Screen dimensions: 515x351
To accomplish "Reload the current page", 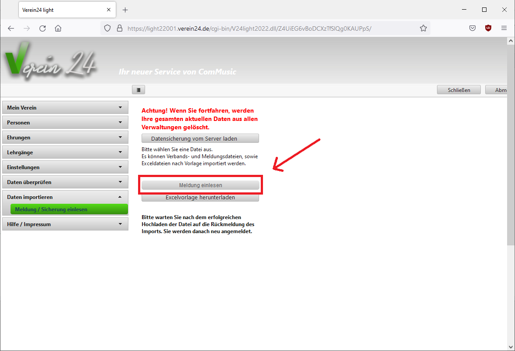I will [43, 28].
